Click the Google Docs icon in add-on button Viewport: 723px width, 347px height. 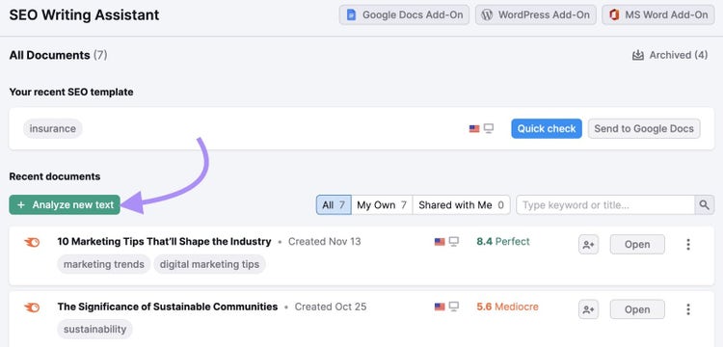[x=351, y=14]
